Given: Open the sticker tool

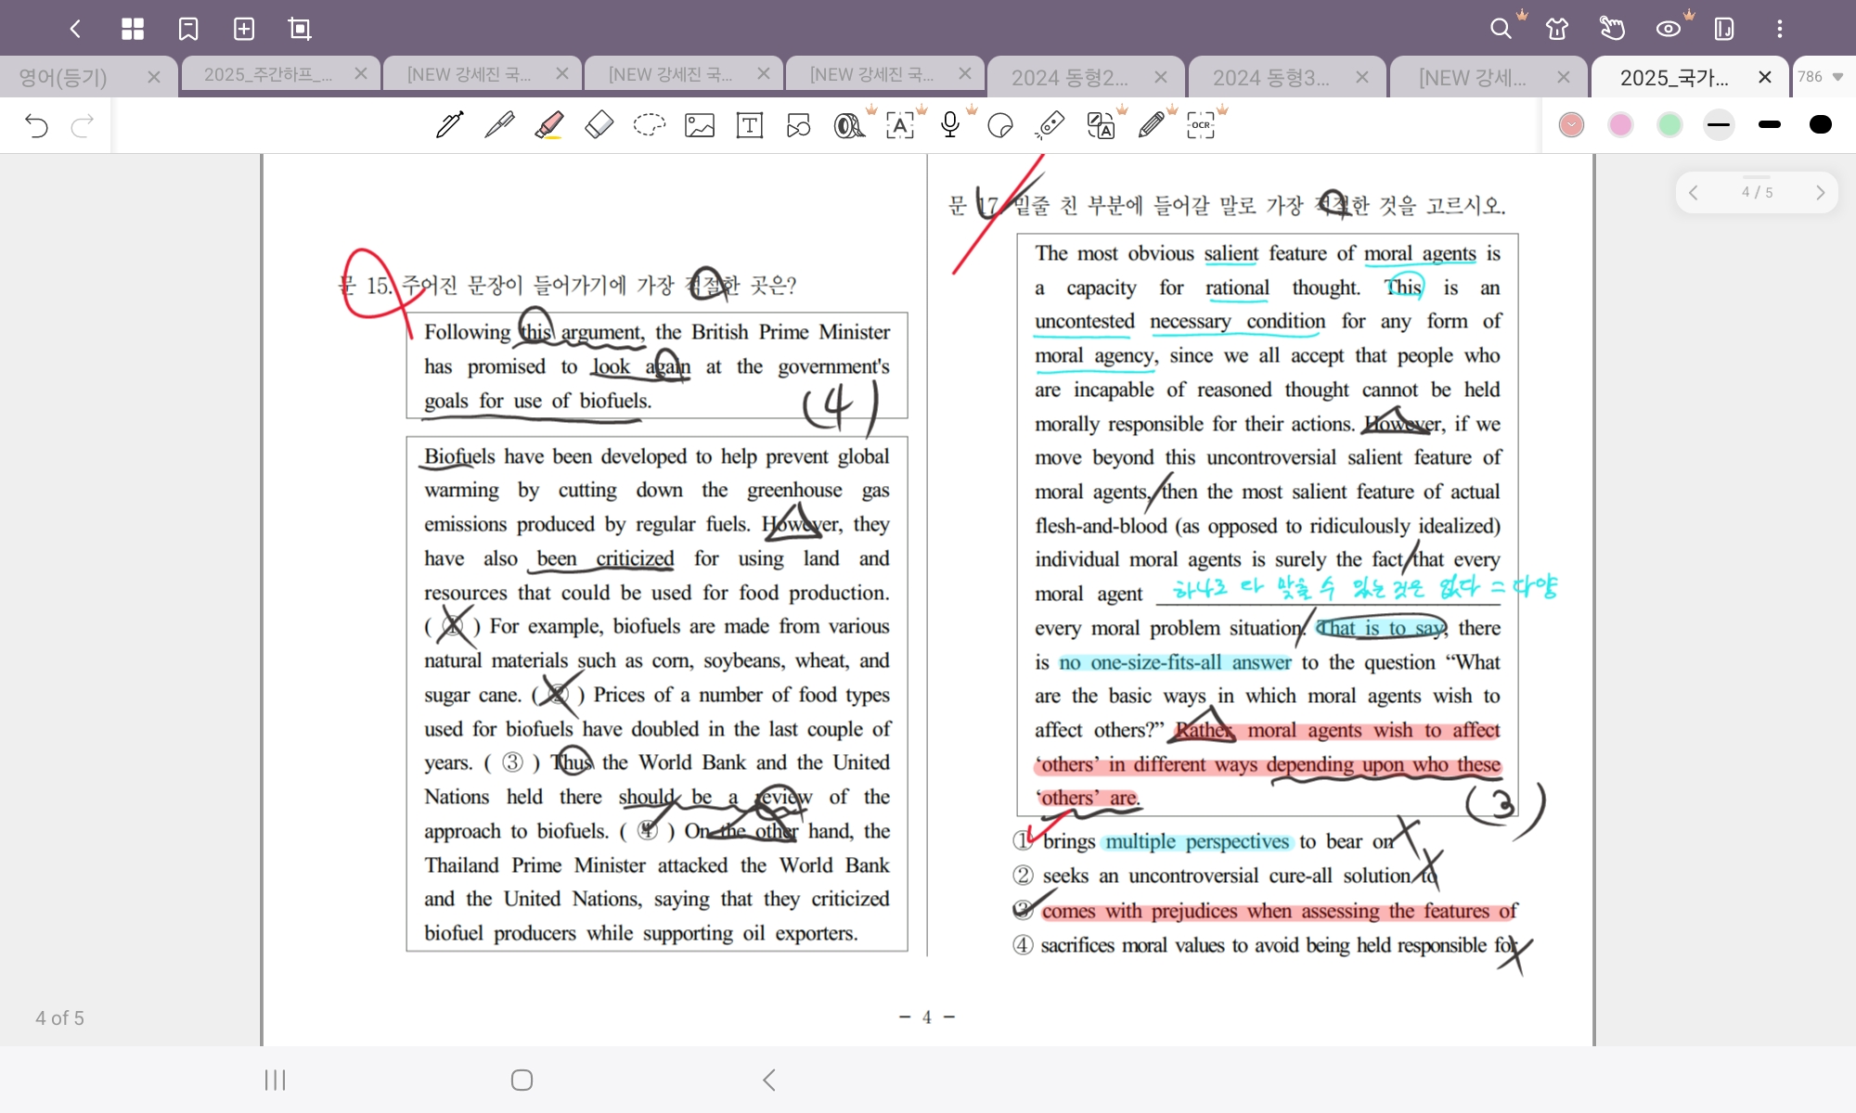Looking at the screenshot, I should [1000, 125].
